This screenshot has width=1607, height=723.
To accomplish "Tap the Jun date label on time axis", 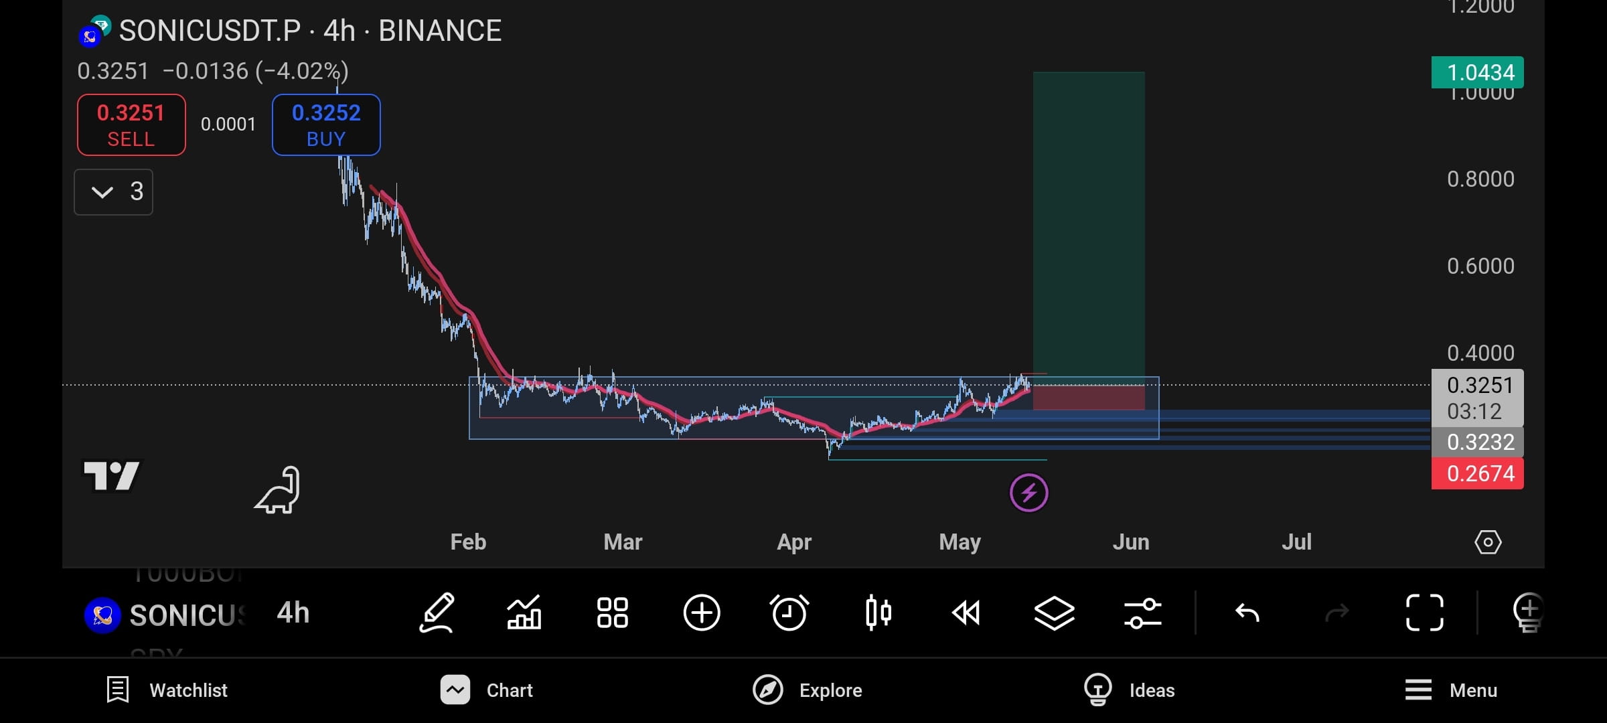I will [1131, 542].
